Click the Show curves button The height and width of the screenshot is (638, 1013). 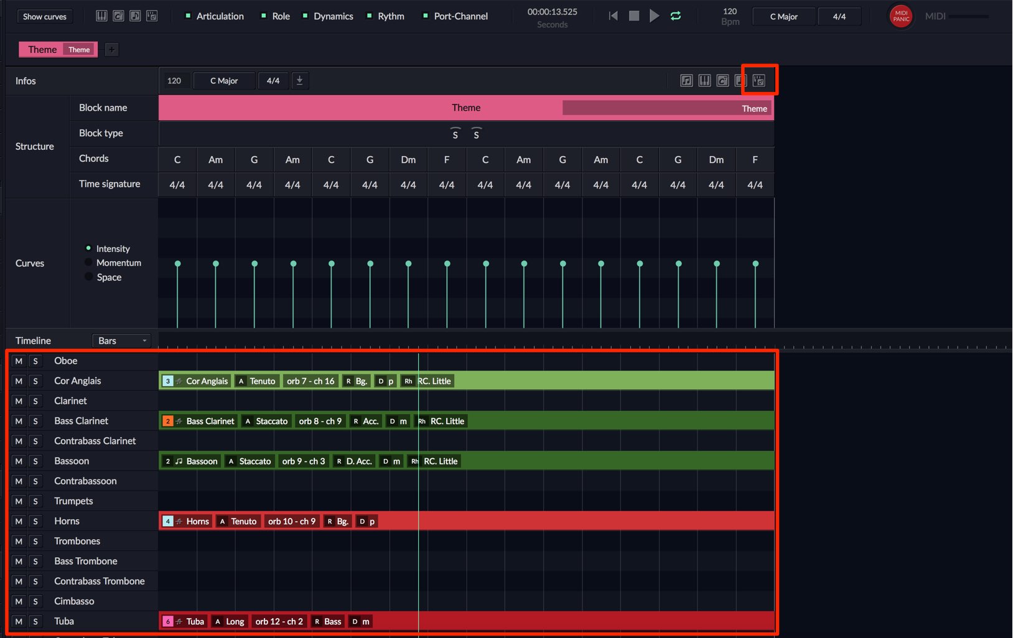tap(45, 16)
